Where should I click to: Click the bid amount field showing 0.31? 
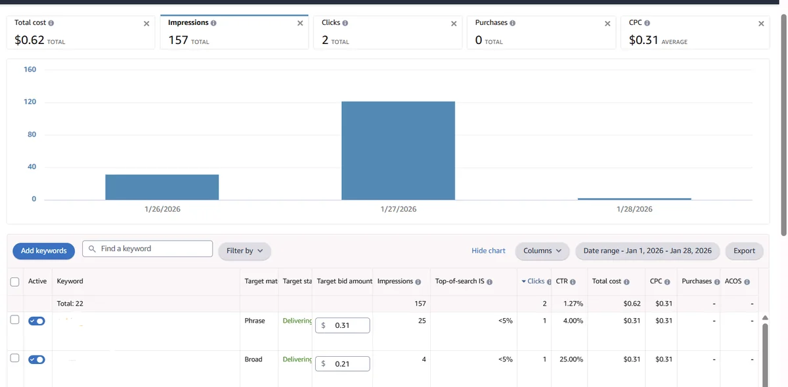342,325
